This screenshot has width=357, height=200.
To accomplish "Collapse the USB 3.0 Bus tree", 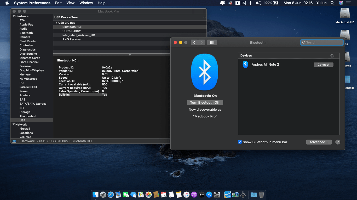I will click(56, 23).
